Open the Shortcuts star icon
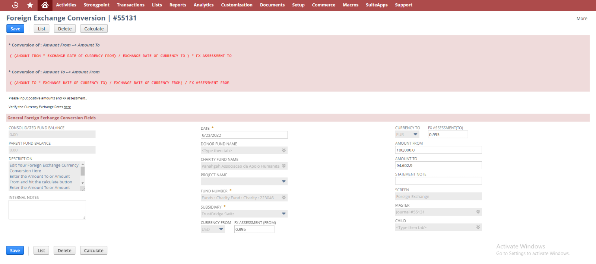The height and width of the screenshot is (264, 596). [30, 5]
